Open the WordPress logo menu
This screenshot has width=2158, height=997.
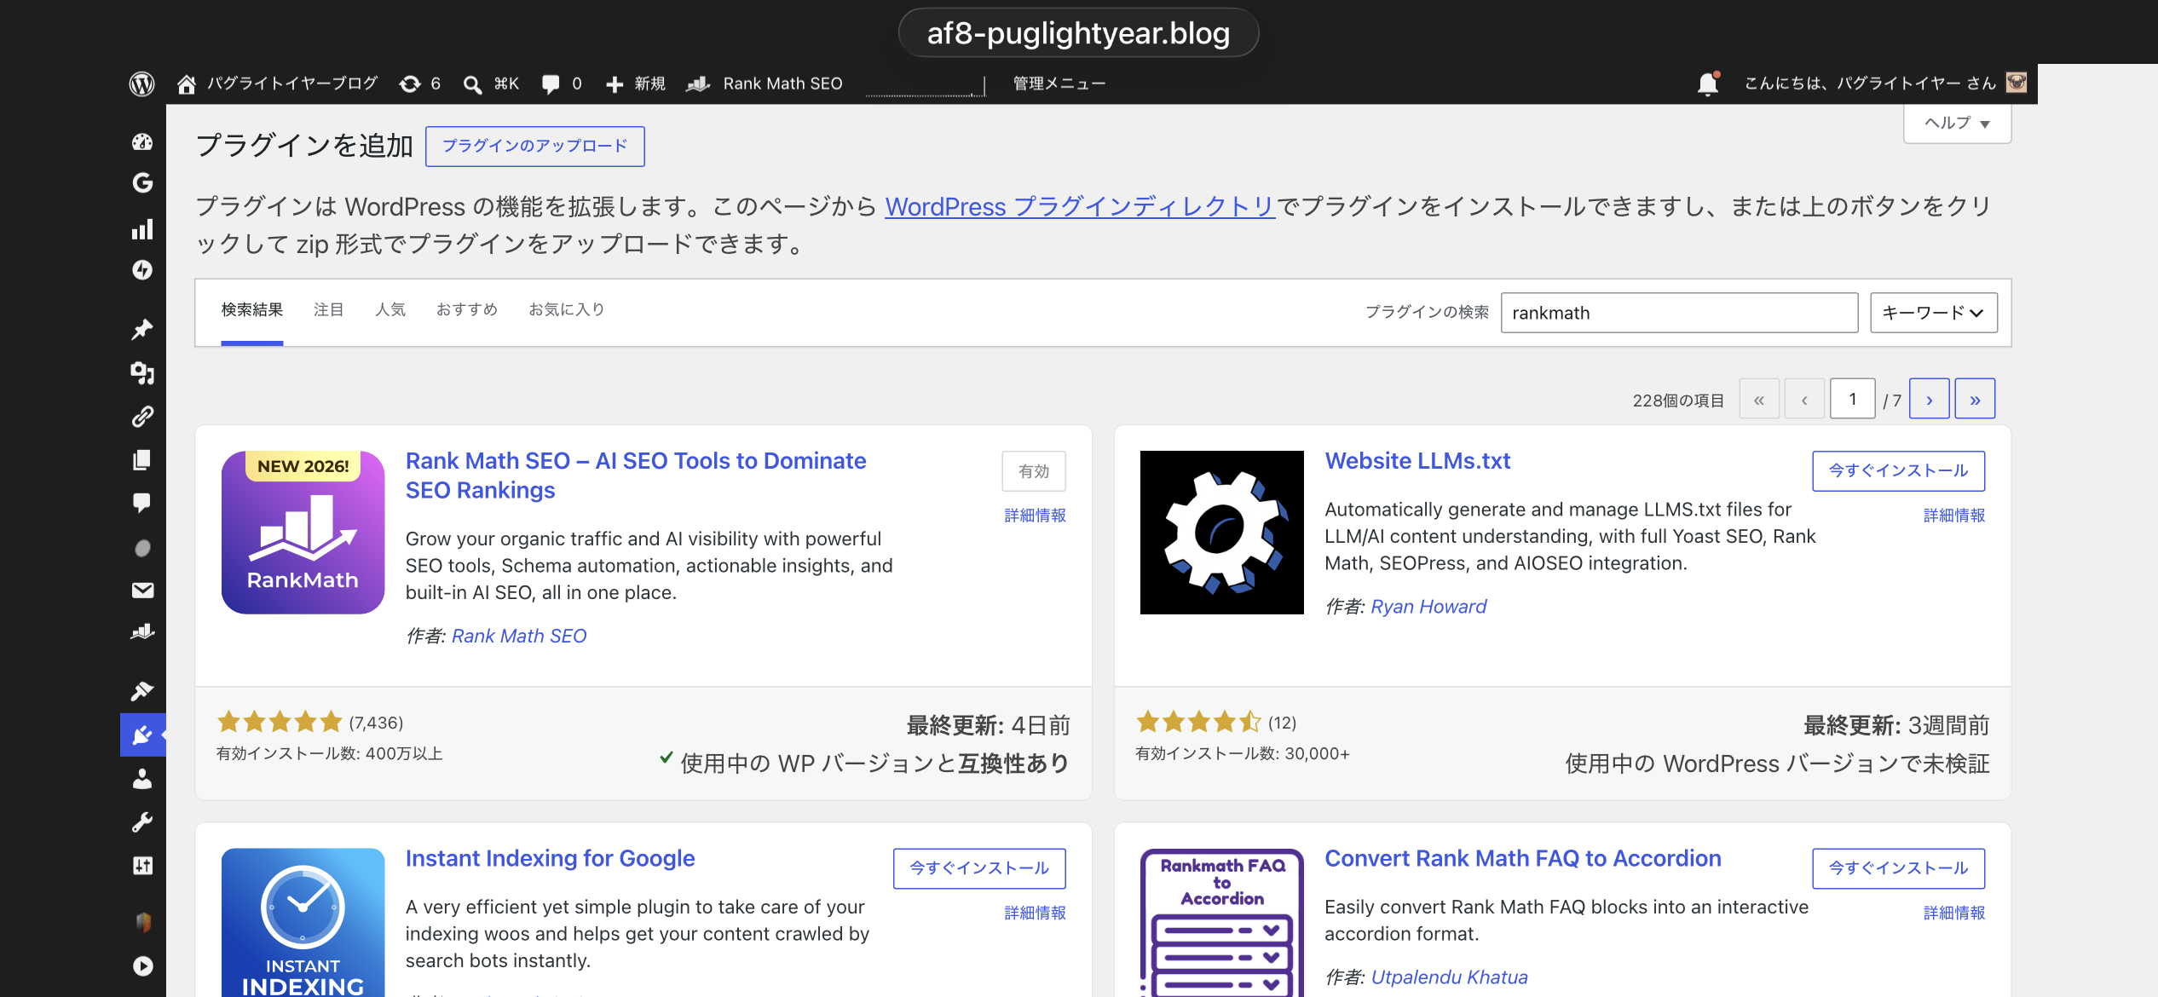(x=141, y=84)
